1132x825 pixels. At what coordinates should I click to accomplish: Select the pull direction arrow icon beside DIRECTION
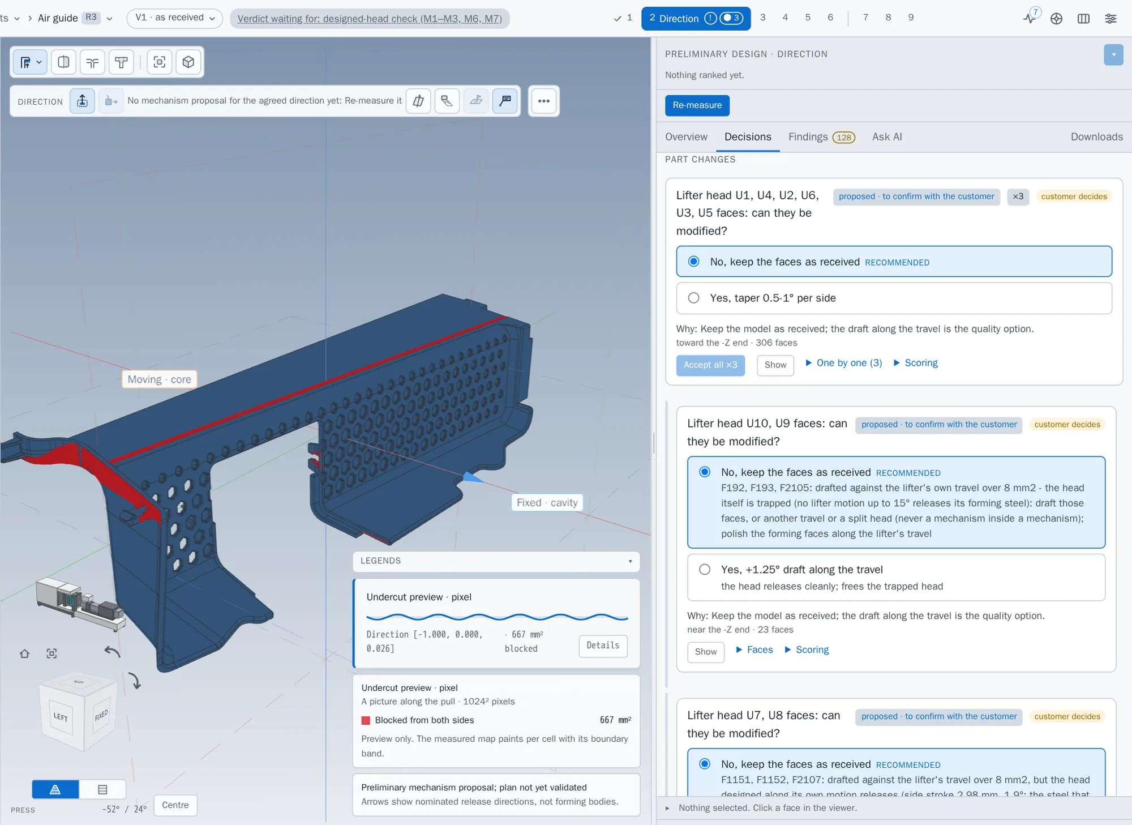pyautogui.click(x=82, y=101)
